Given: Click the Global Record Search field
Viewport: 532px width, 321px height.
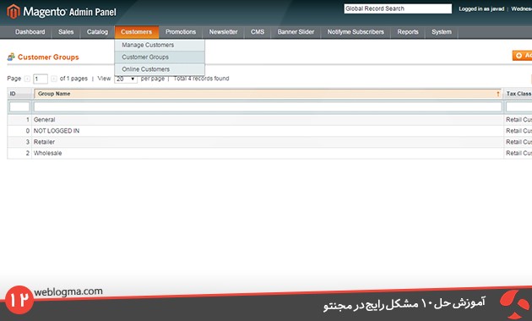Looking at the screenshot, I should pyautogui.click(x=398, y=8).
